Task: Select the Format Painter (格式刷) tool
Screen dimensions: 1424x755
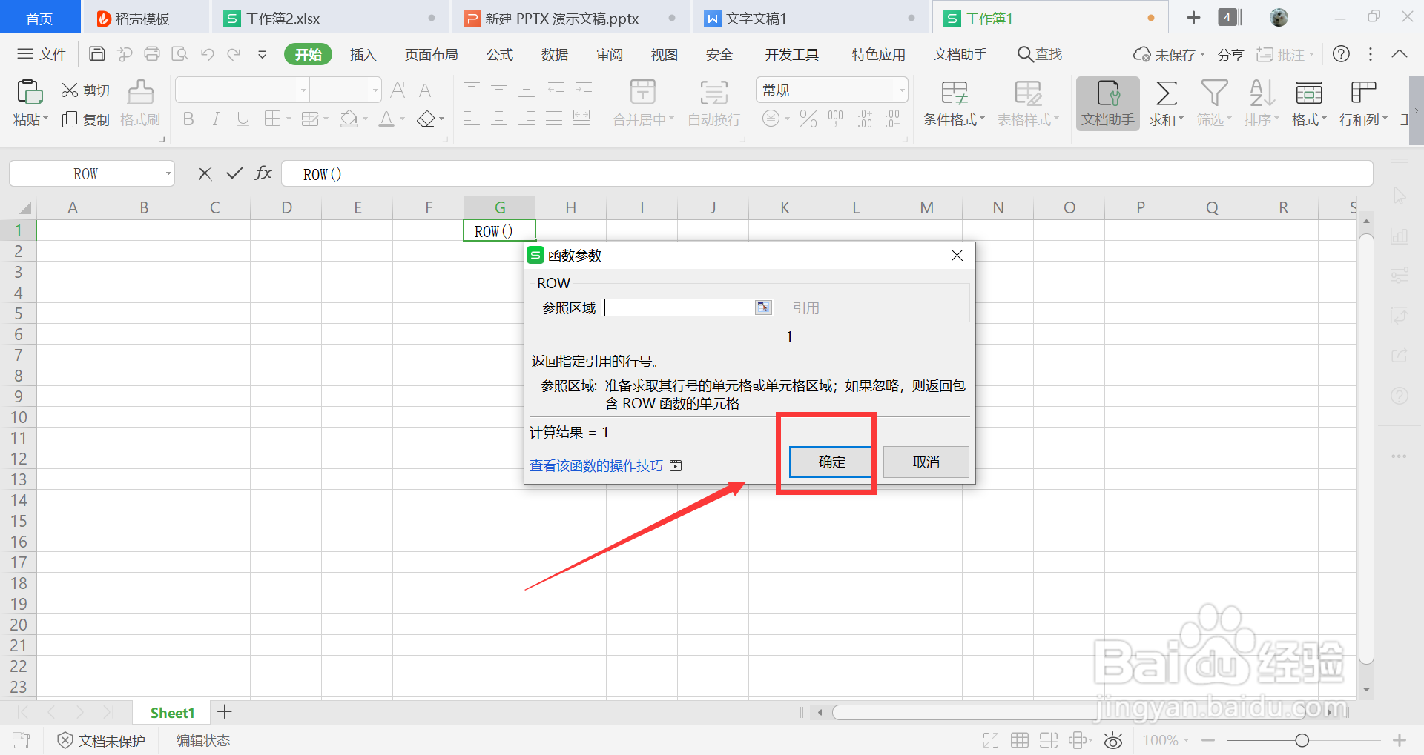Action: (140, 104)
